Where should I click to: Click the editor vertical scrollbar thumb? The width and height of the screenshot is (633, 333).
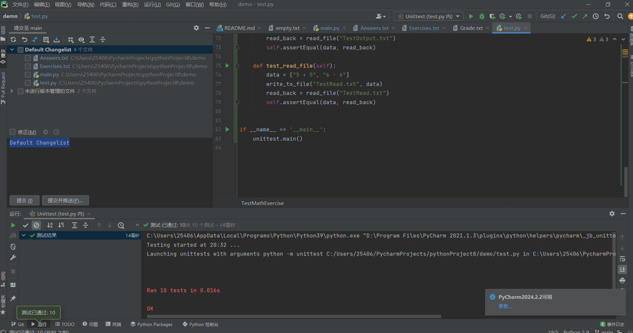pos(625,183)
